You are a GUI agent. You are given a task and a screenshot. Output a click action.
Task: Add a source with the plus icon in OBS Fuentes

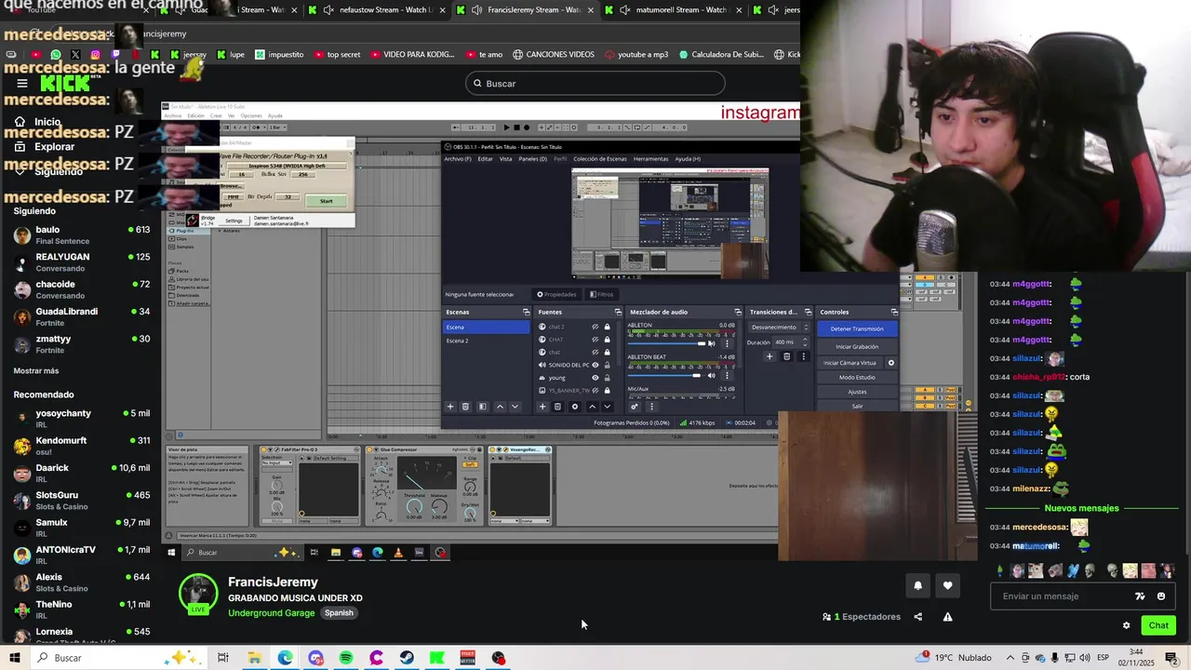pos(542,407)
